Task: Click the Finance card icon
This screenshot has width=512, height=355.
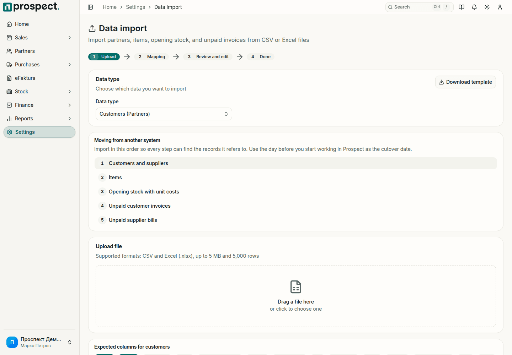Action: point(9,105)
